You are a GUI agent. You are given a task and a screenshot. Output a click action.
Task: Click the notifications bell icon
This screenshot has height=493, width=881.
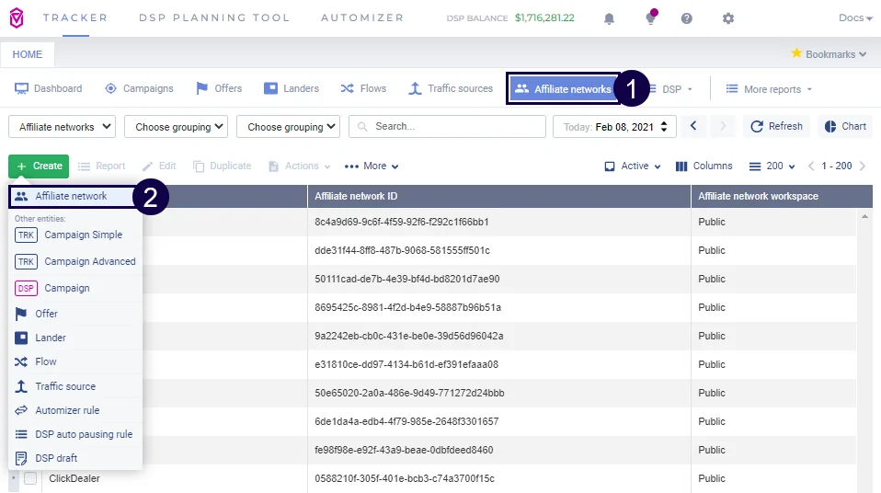[x=609, y=18]
